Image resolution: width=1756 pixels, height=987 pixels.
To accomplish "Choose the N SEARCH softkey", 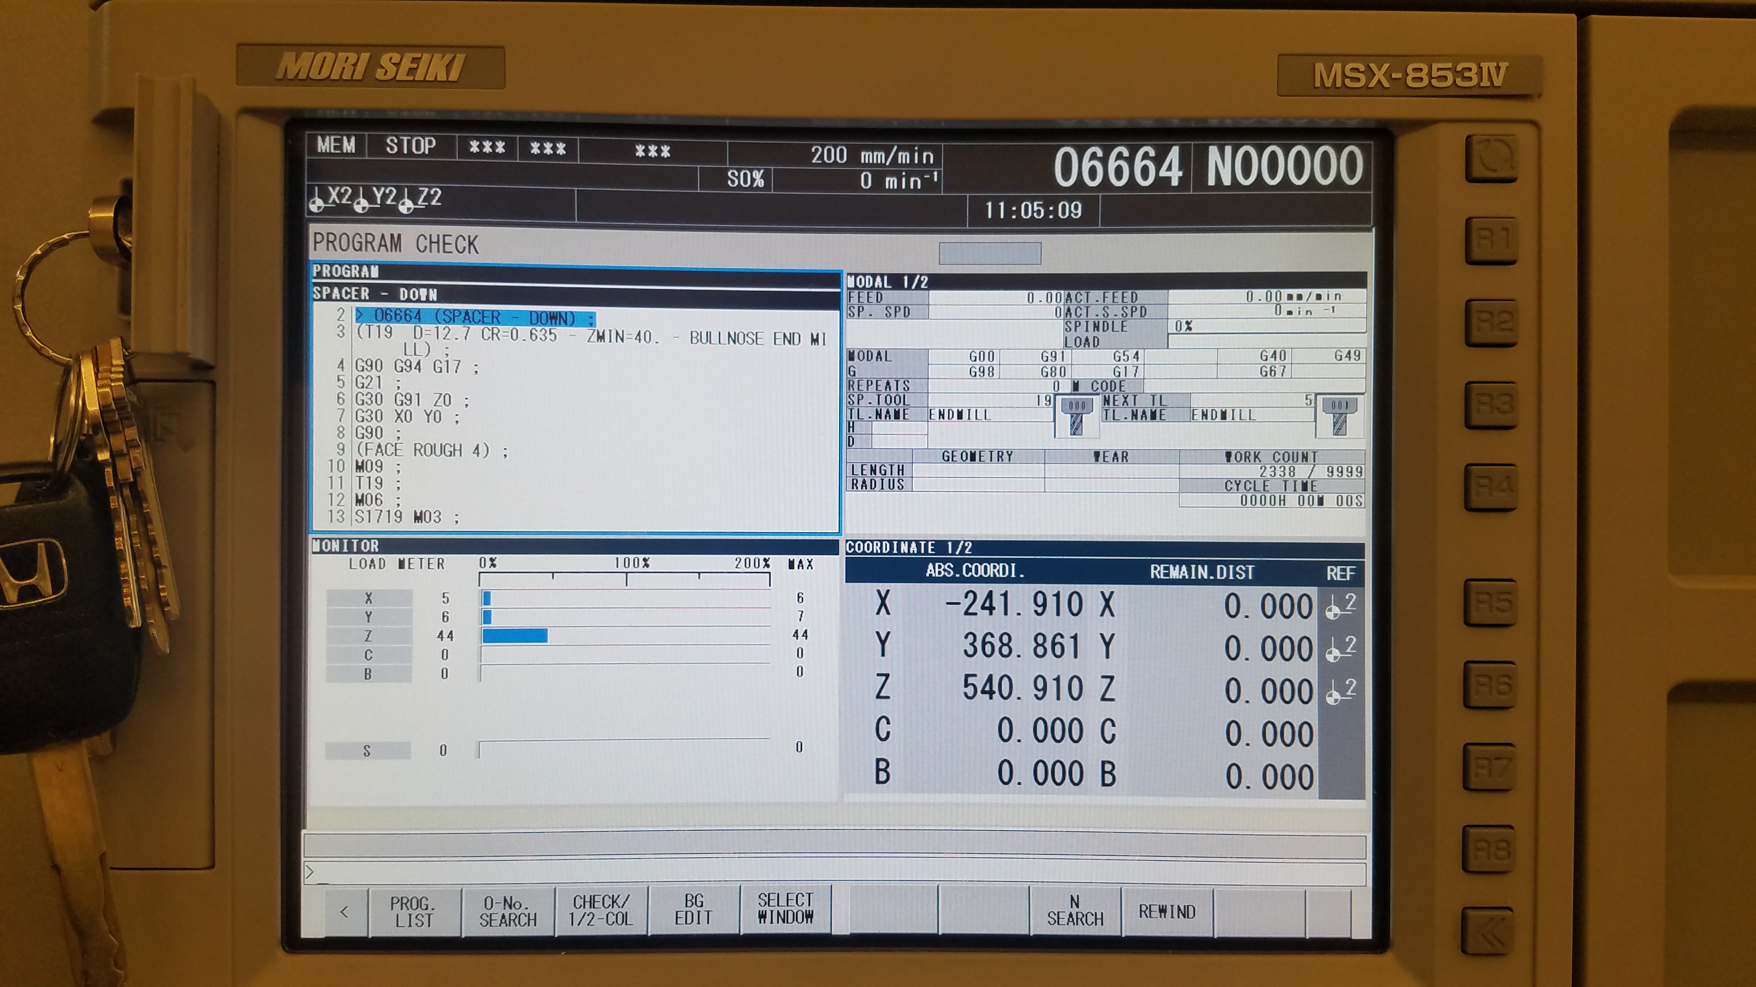I will coord(1075,911).
